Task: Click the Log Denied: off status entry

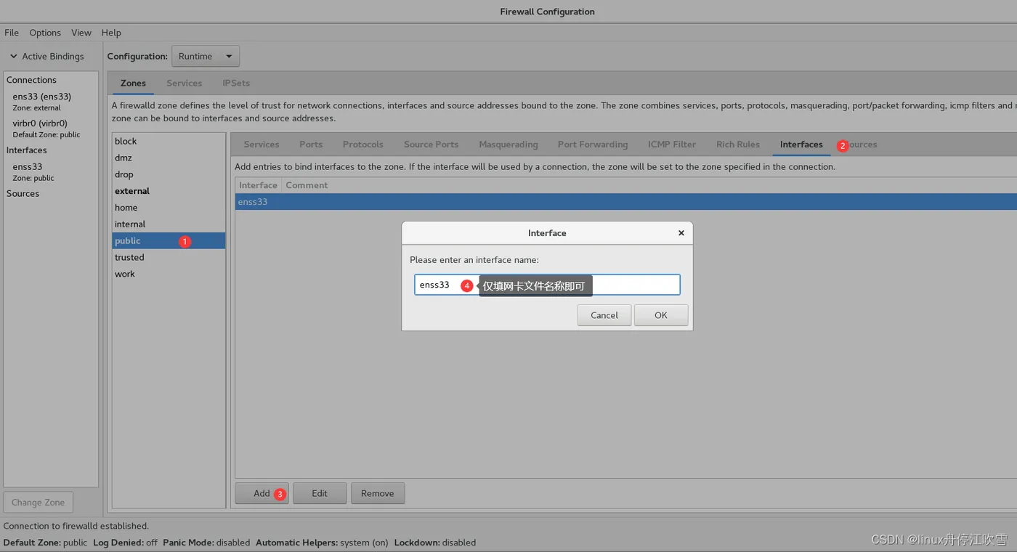Action: pos(125,543)
